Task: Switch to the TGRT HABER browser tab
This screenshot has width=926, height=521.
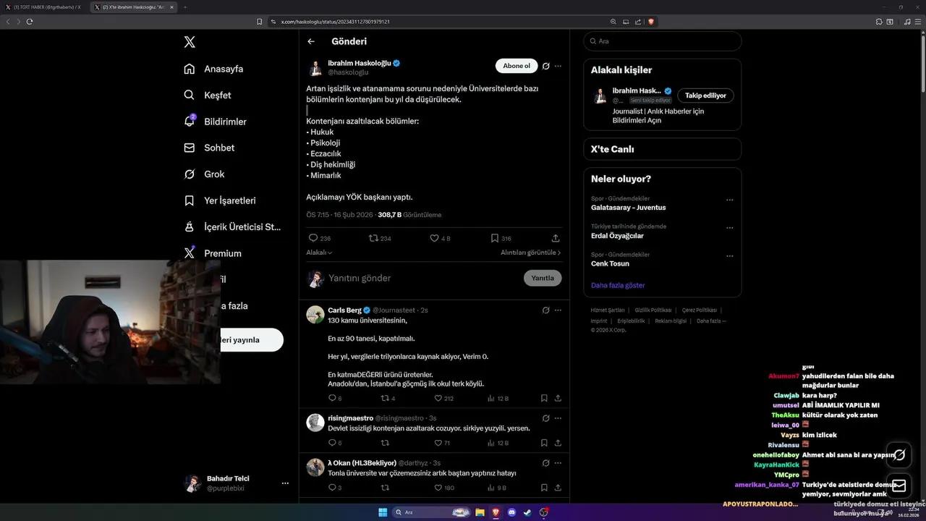Action: pyautogui.click(x=45, y=7)
